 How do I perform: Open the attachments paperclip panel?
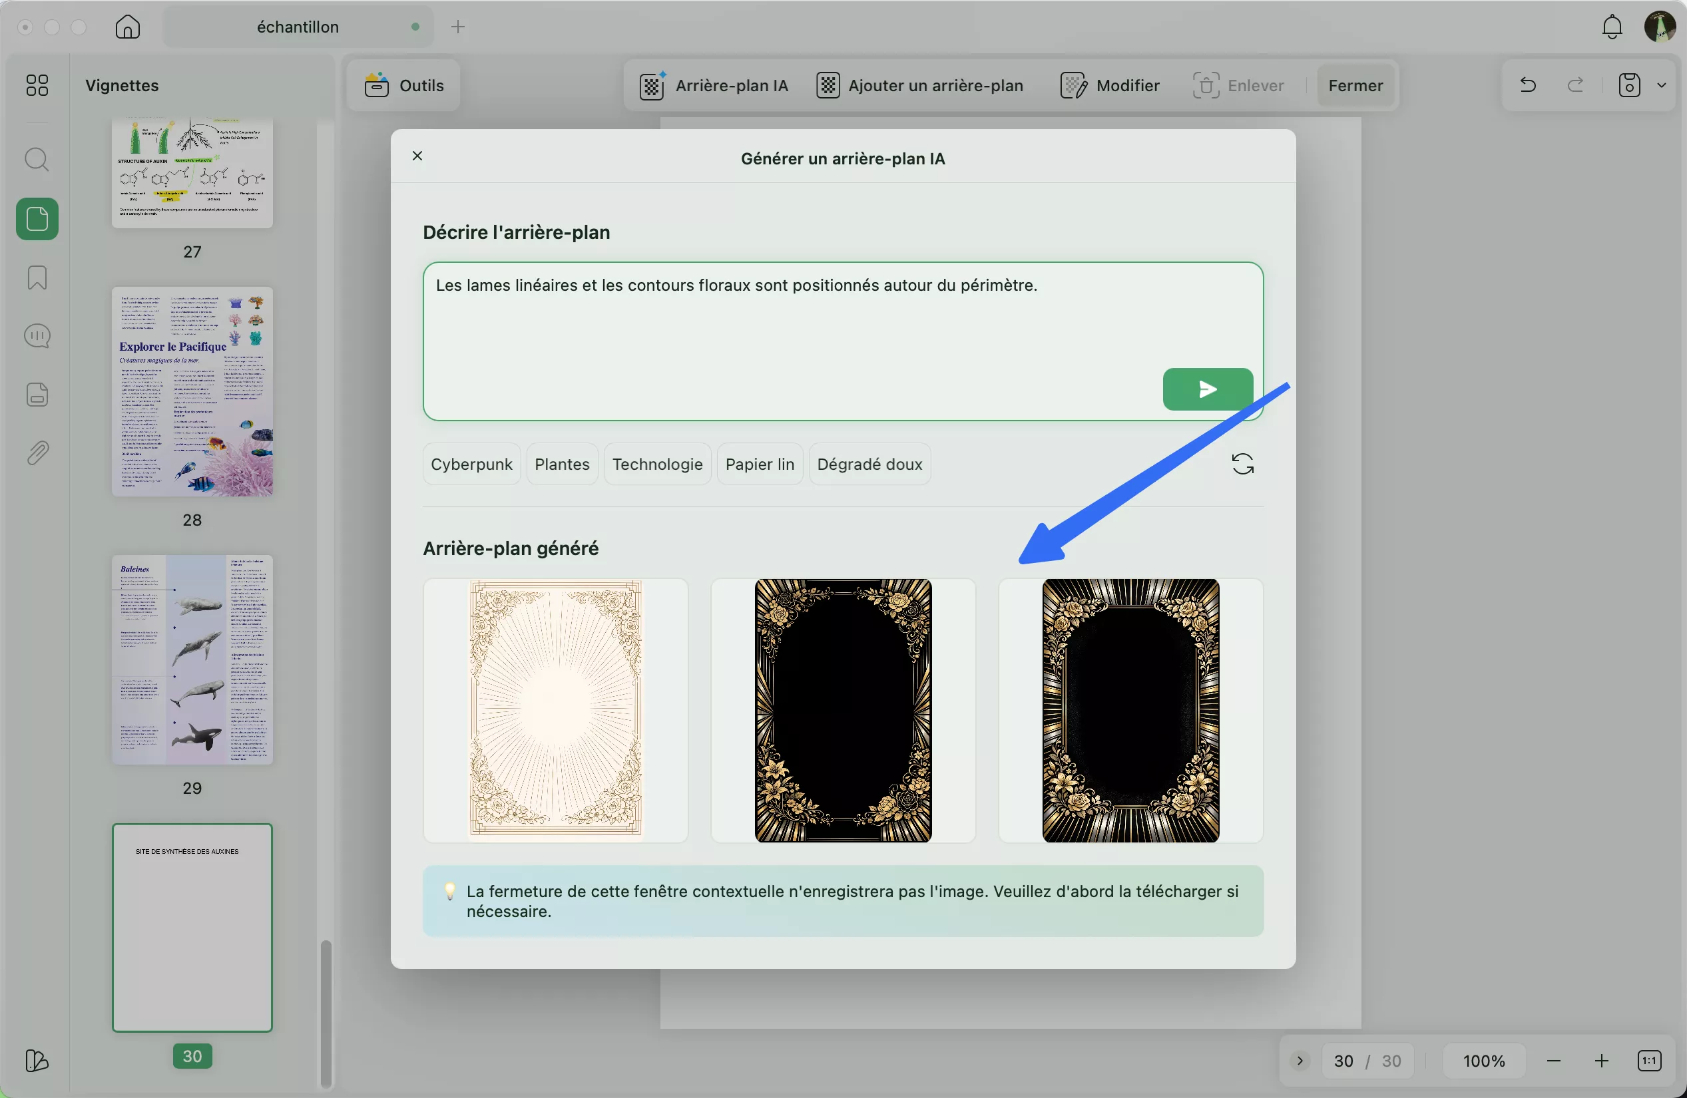tap(37, 453)
